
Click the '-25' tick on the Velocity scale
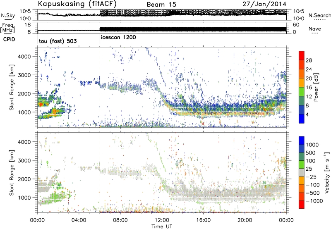coord(311,177)
